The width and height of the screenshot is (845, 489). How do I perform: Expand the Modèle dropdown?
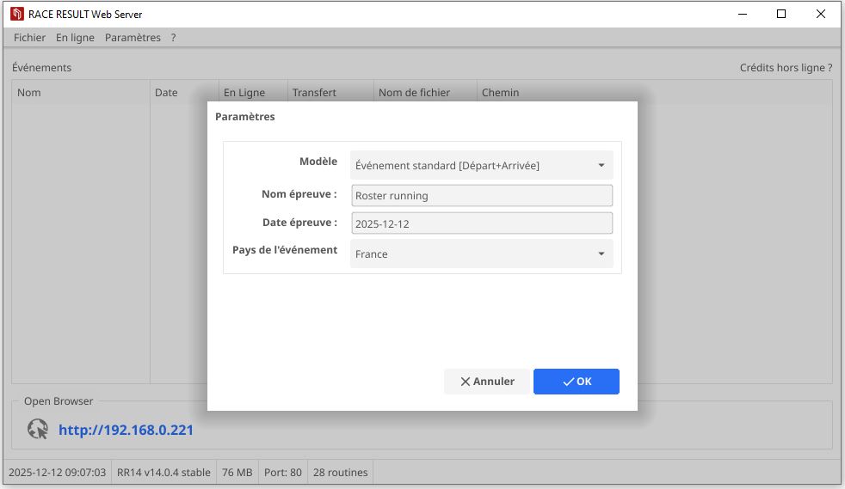[x=482, y=165]
